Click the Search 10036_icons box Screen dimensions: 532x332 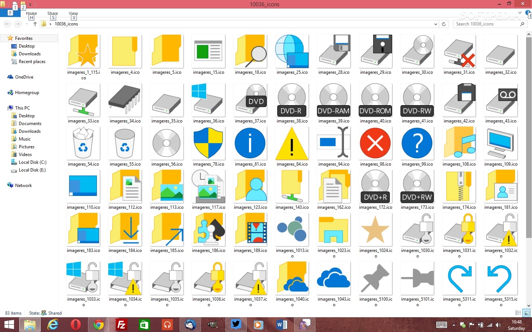(490, 24)
